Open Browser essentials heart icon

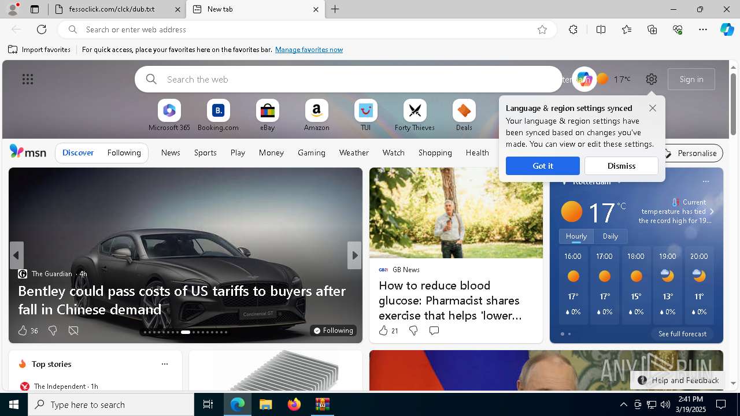pyautogui.click(x=678, y=29)
